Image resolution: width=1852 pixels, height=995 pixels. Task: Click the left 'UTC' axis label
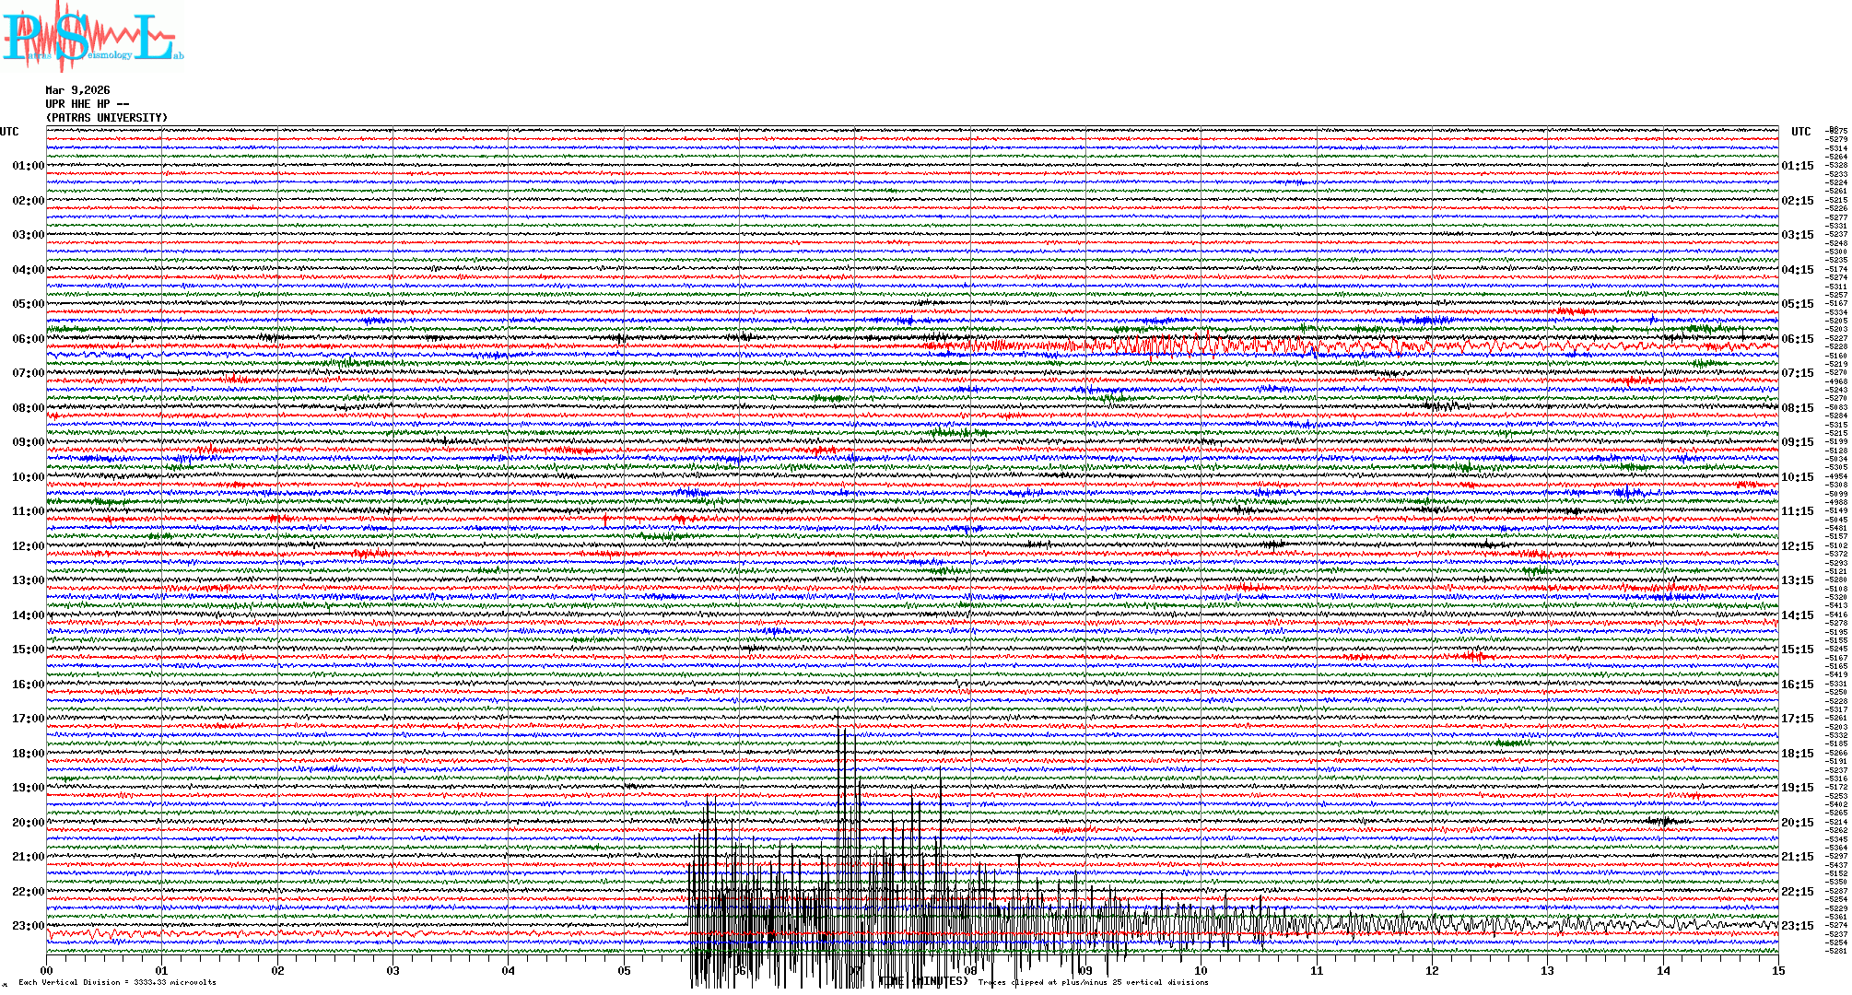pos(9,132)
